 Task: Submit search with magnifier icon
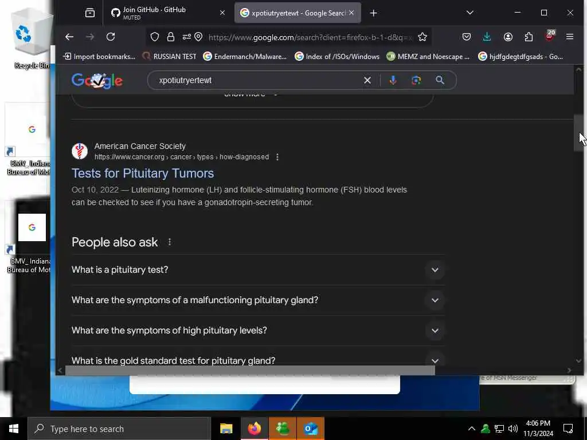tap(440, 80)
